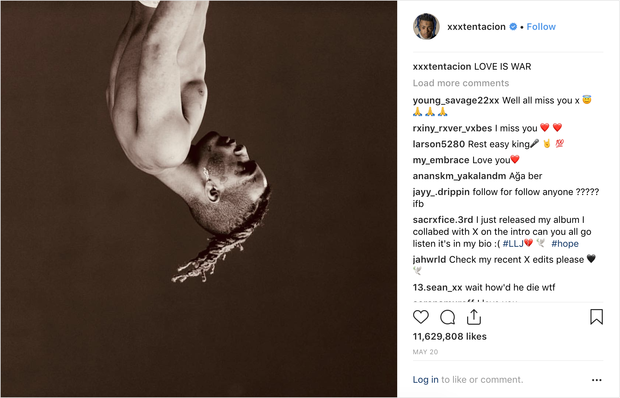Open the #hope hashtag link
The width and height of the screenshot is (620, 398).
(565, 244)
